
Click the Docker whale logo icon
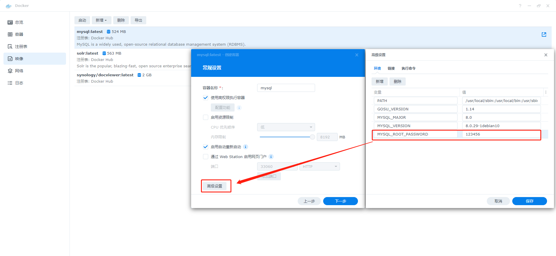(9, 6)
